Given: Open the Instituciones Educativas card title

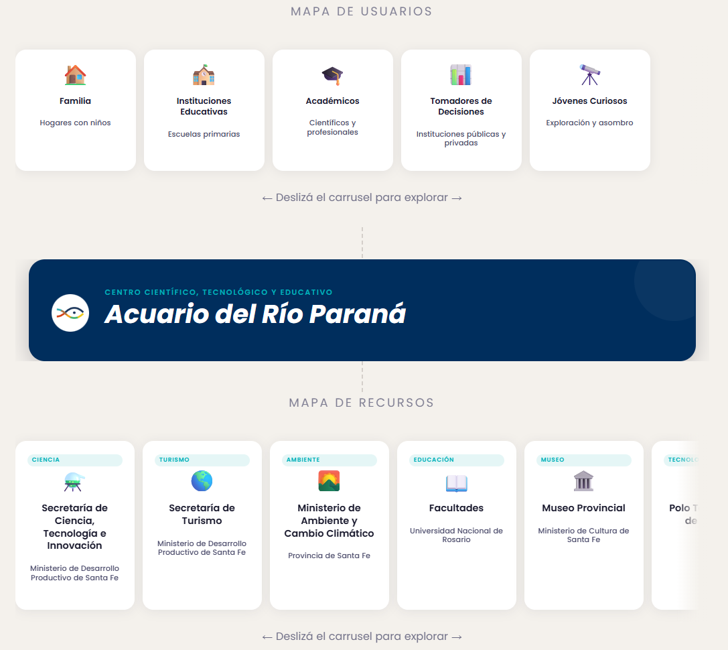Looking at the screenshot, I should pos(204,107).
